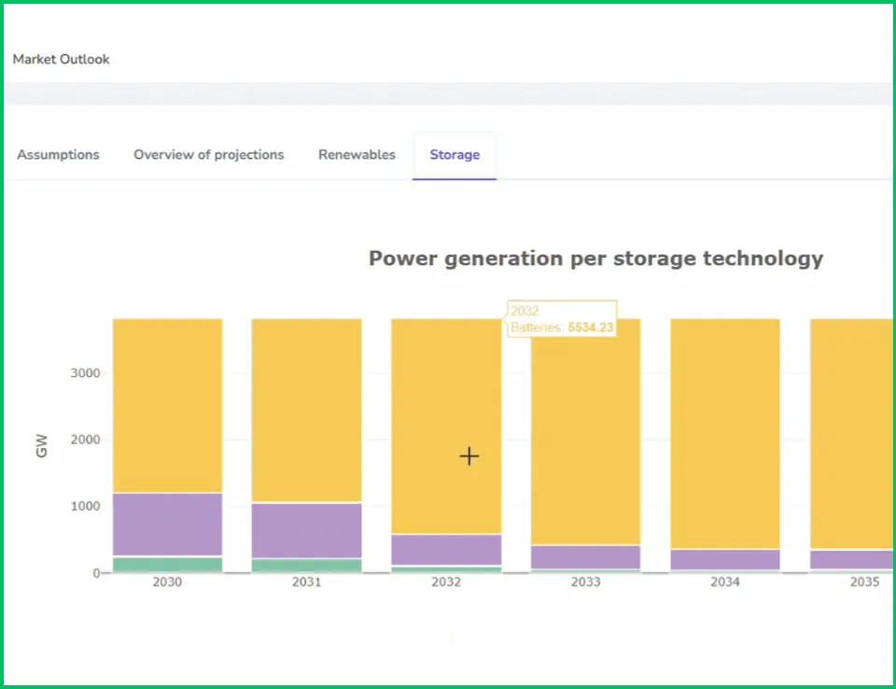Click the 2032 Batteries tooltip label
Screen dimensions: 896x689
pyautogui.click(x=562, y=318)
